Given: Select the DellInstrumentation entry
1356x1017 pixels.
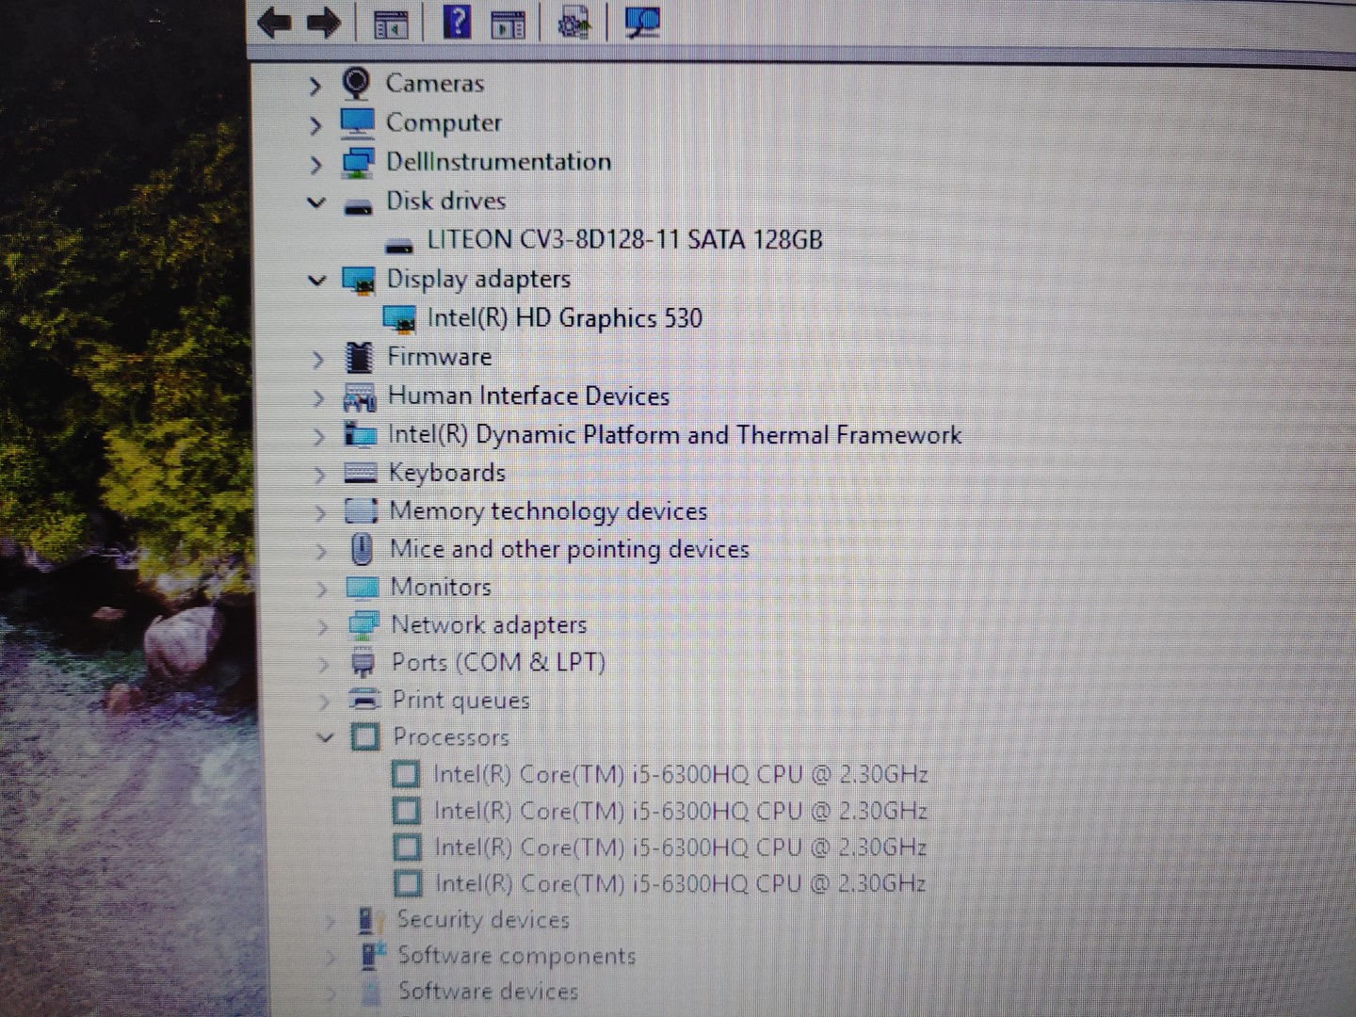Looking at the screenshot, I should coord(499,162).
